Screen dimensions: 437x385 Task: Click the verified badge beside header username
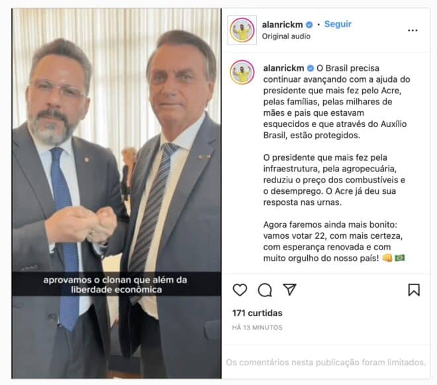309,24
